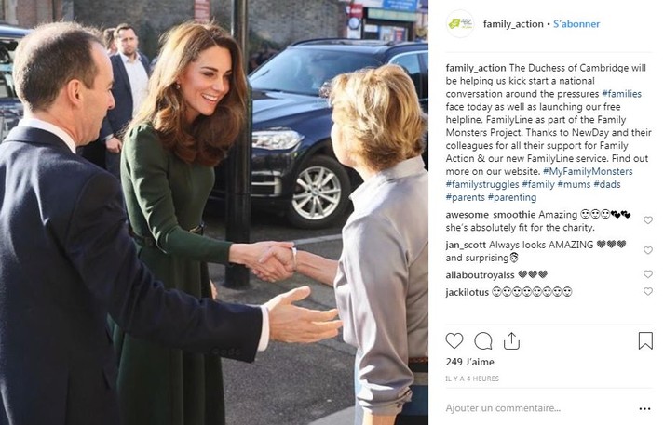Share the post using the upload arrow icon

pyautogui.click(x=511, y=341)
